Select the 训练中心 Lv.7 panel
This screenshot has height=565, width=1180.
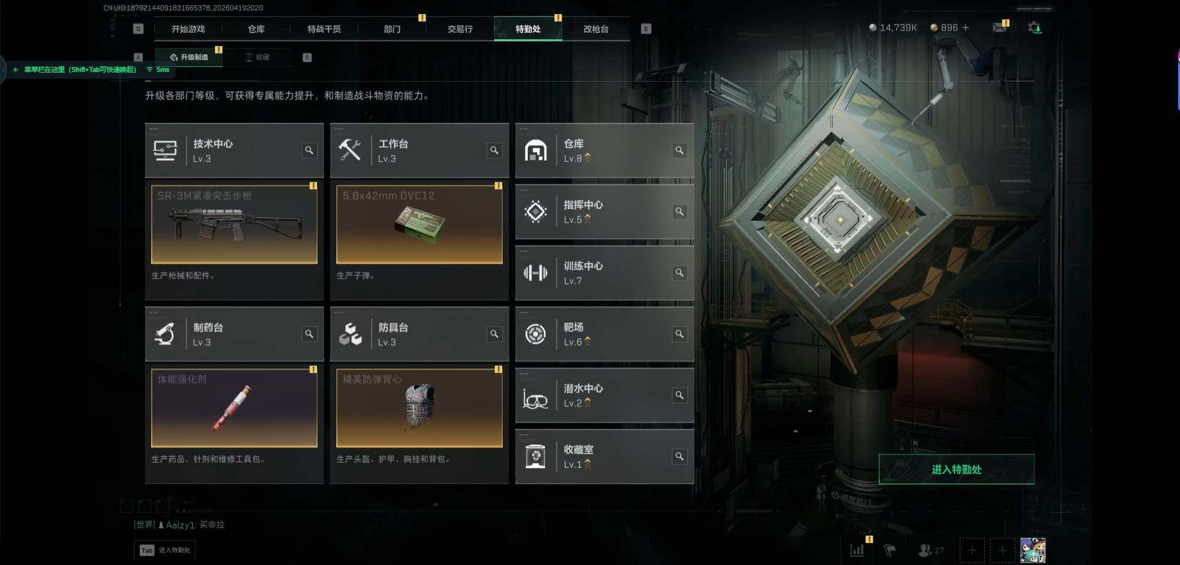click(605, 273)
